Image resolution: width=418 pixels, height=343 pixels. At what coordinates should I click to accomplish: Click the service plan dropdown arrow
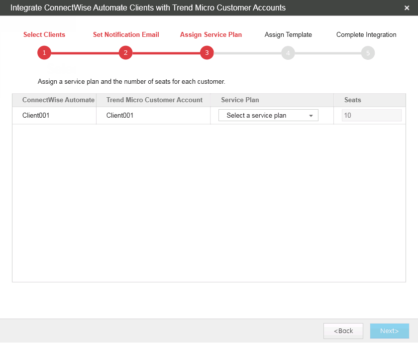point(311,116)
